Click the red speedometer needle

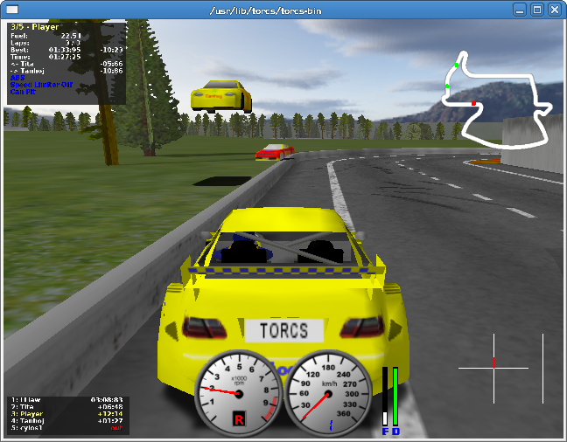coord(315,405)
